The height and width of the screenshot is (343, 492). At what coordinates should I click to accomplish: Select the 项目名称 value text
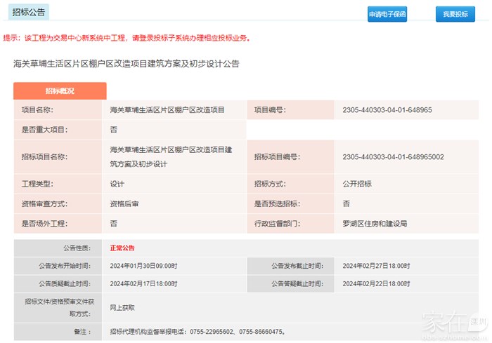point(167,110)
